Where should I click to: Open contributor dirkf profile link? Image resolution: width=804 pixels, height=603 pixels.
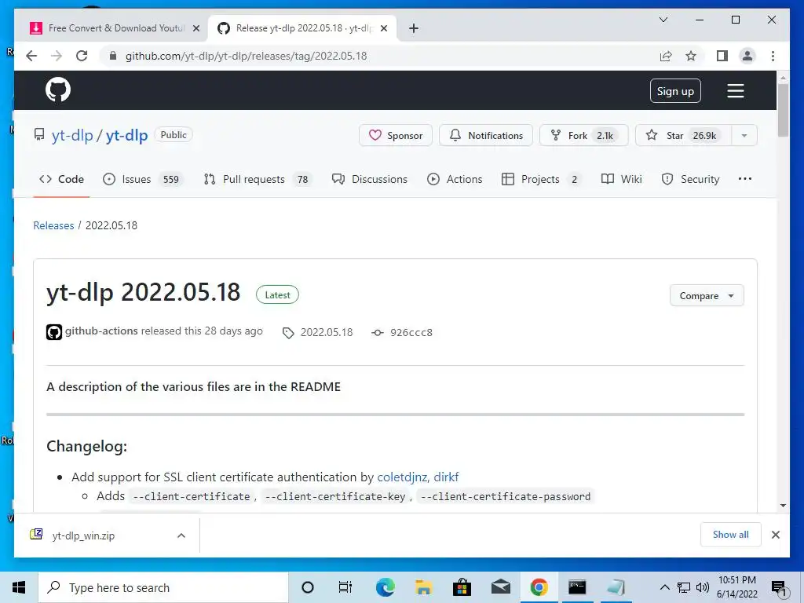pos(446,477)
